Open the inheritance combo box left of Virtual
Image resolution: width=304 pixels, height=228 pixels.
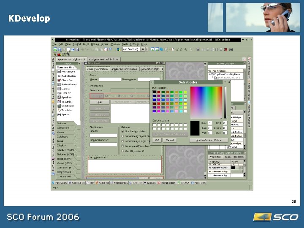(97, 96)
